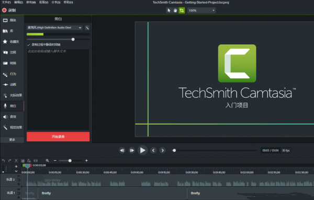Image resolution: width=314 pixels, height=200 pixels.
Task: Add a new track with plus button
Action: click(x=16, y=166)
